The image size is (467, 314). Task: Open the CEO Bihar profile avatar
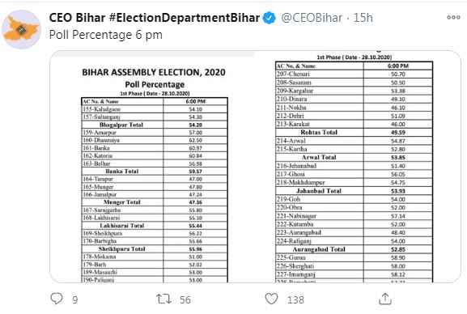point(21,29)
